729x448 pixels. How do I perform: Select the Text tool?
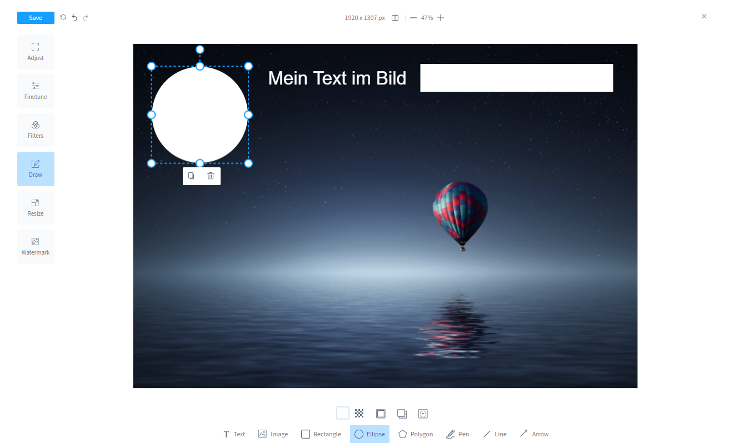pos(234,434)
